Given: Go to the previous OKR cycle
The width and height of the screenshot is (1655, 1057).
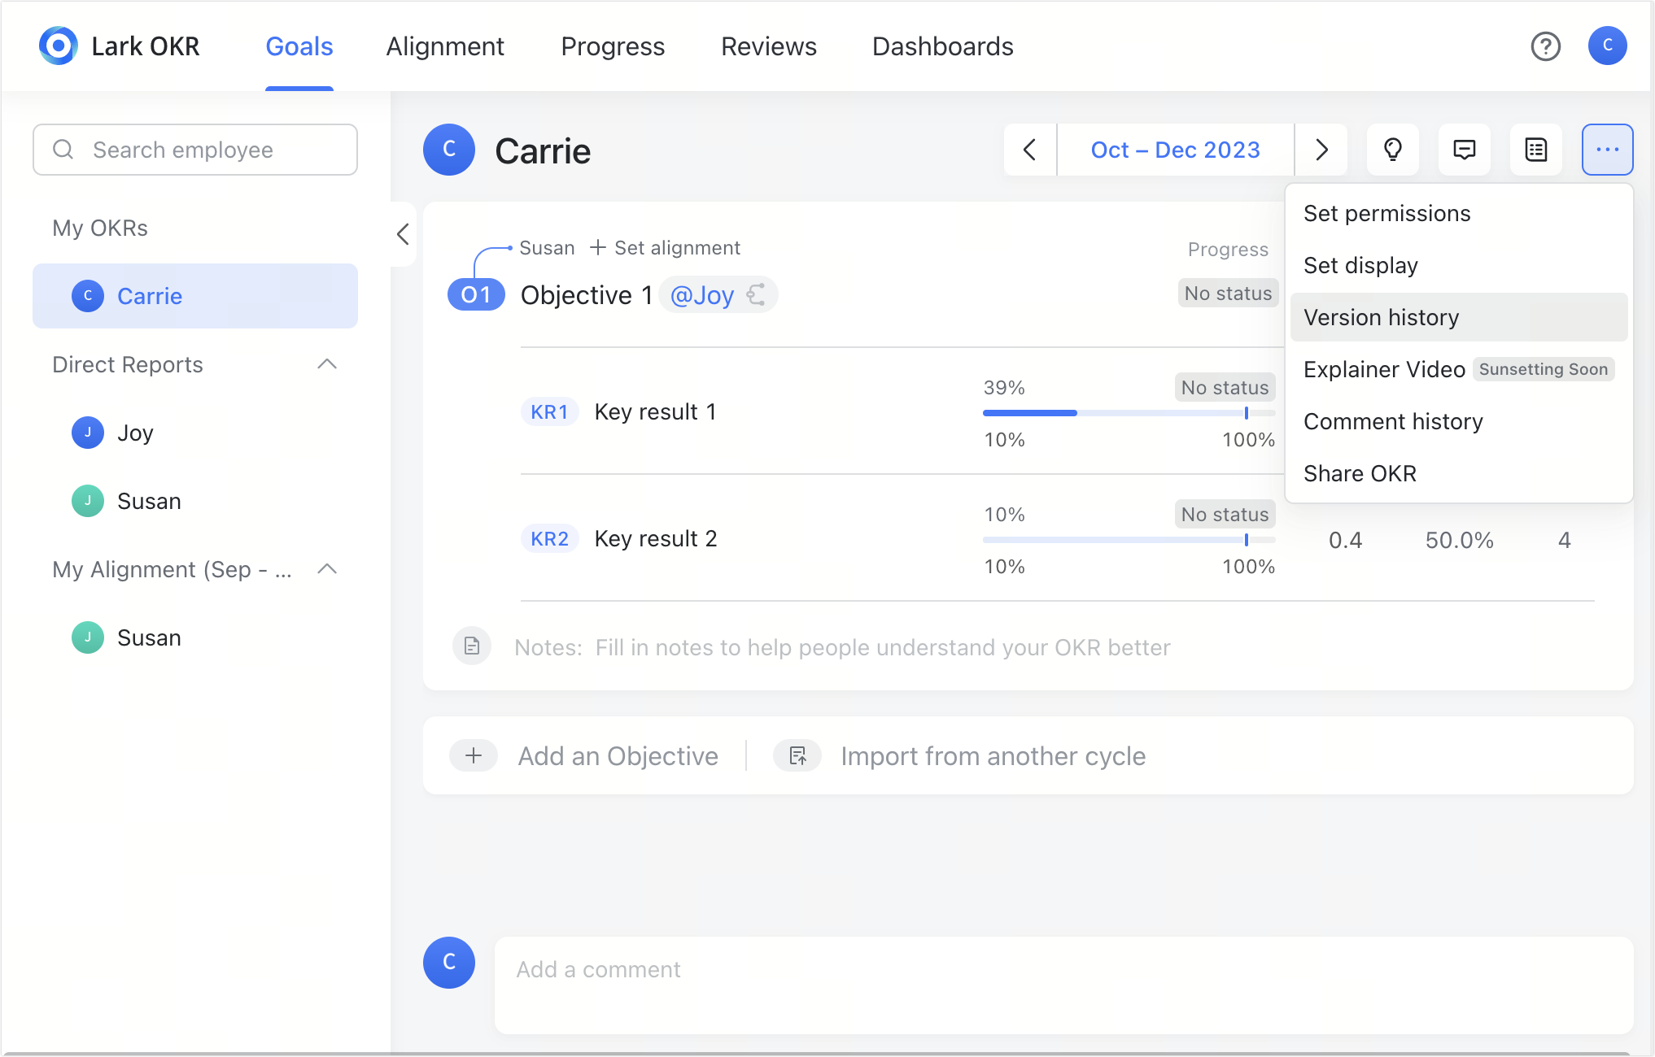Looking at the screenshot, I should point(1029,150).
